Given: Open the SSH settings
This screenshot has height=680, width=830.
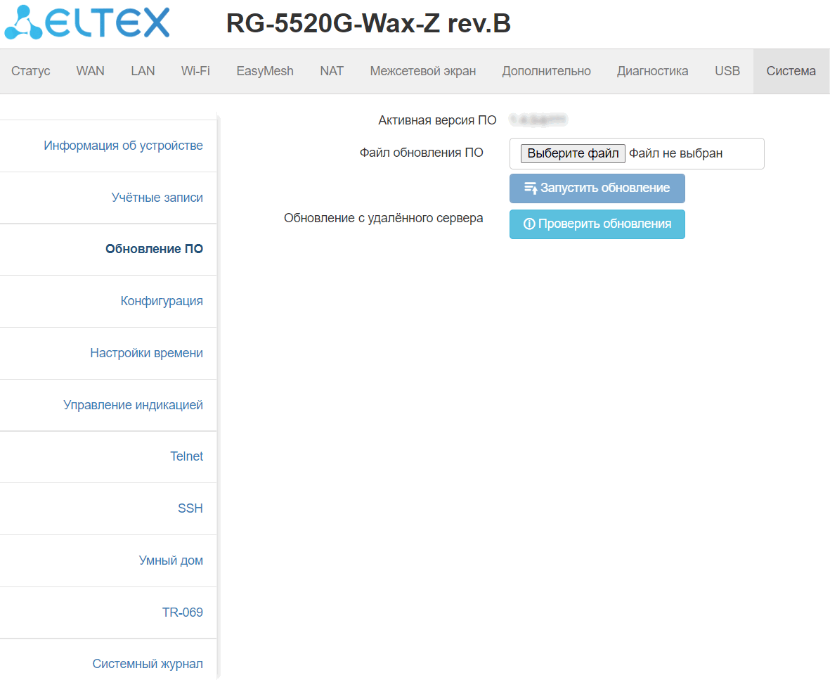Looking at the screenshot, I should 190,508.
